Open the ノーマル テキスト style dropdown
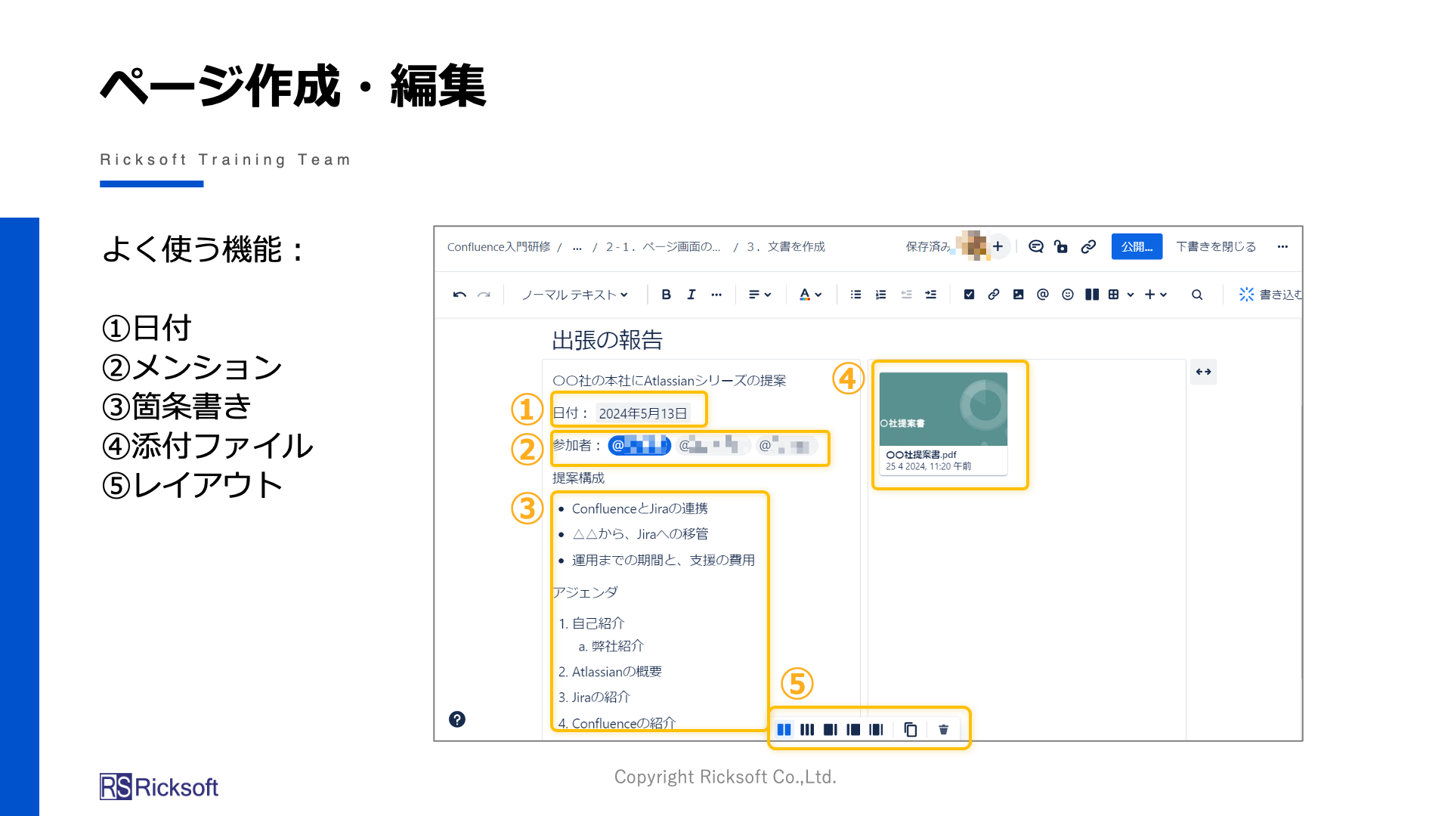Screen dimensions: 1451x816 (574, 295)
